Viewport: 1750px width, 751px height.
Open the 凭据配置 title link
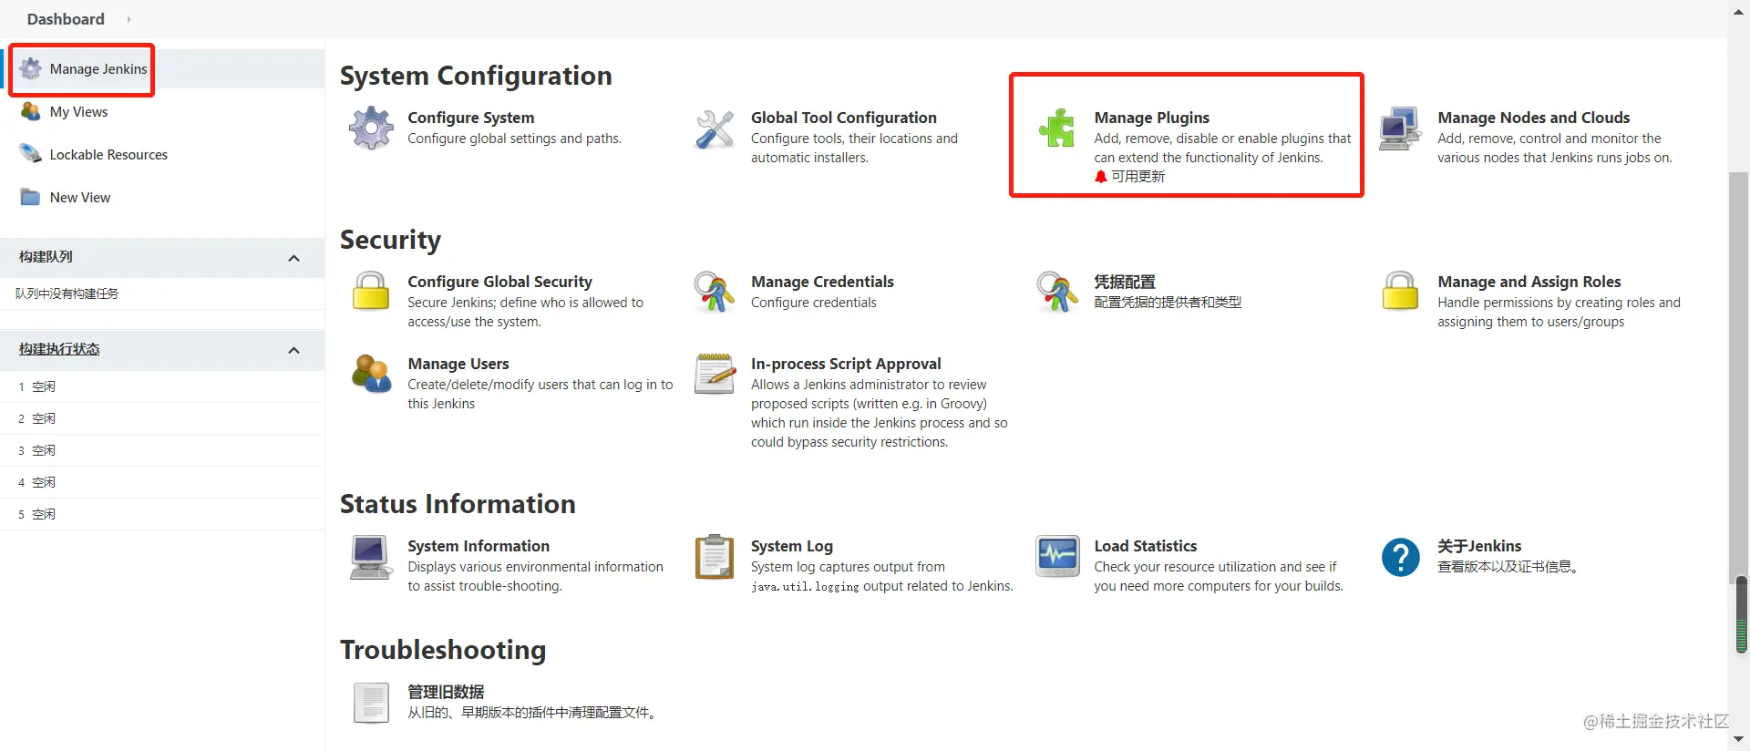tap(1125, 282)
